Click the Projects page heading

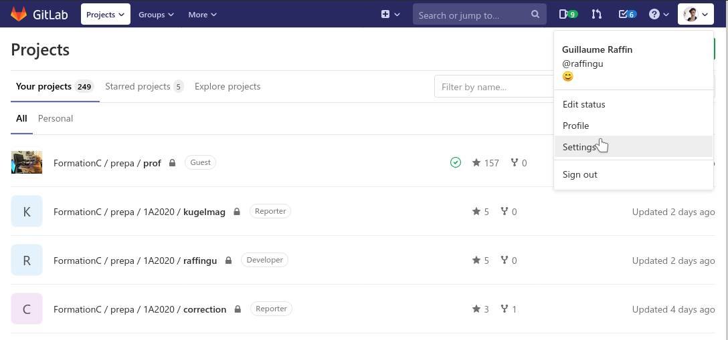pyautogui.click(x=40, y=49)
